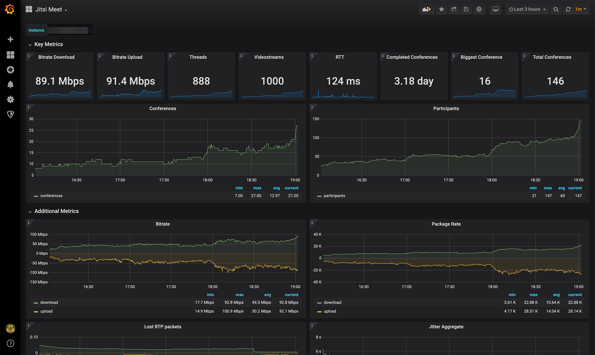This screenshot has width=595, height=355.
Task: Click info icon on Conferences graph panel
Action: pos(29,107)
